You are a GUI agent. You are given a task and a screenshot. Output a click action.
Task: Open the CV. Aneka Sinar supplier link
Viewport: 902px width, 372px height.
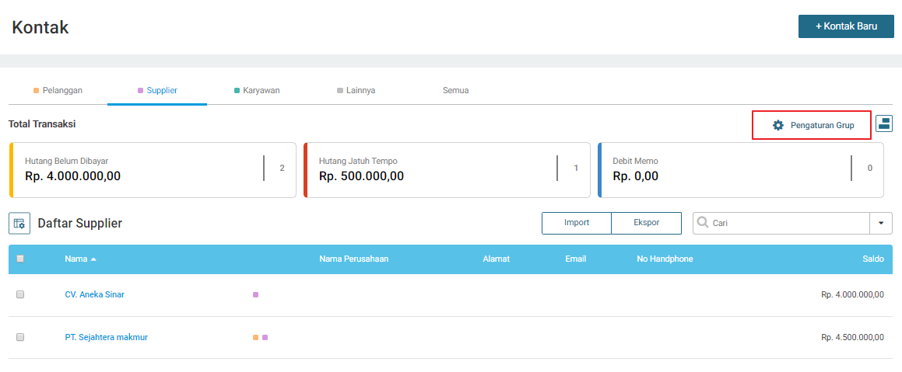click(94, 295)
